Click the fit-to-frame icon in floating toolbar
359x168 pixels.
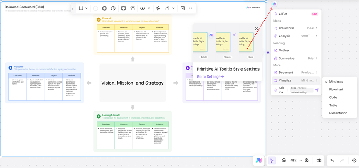click(124, 8)
